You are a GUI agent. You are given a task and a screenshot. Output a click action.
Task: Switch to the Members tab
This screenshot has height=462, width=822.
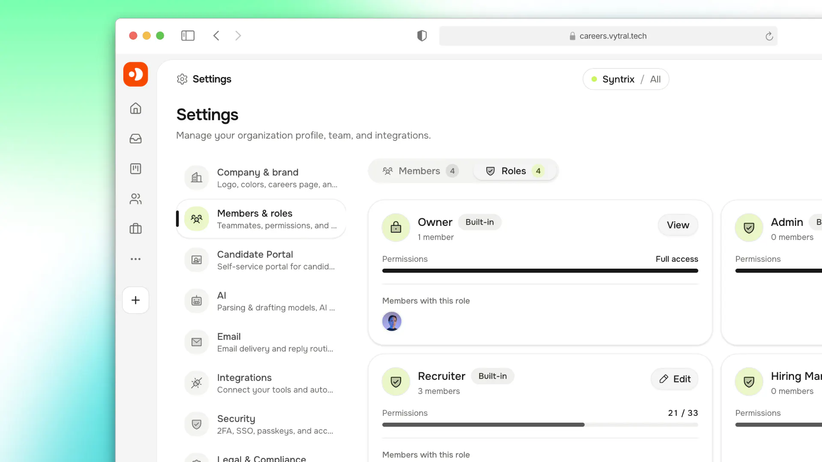click(420, 171)
